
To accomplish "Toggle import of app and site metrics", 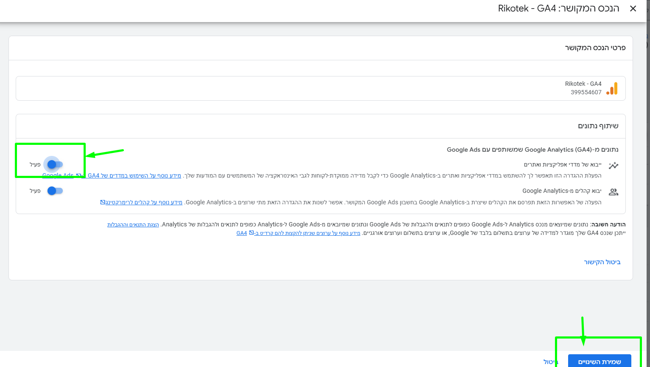I will 55,164.
